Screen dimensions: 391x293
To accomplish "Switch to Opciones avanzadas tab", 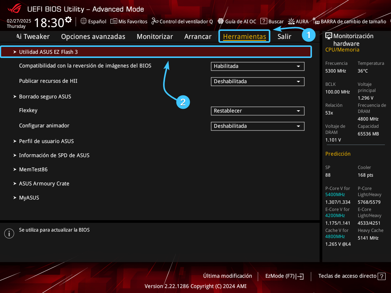I will pyautogui.click(x=93, y=37).
